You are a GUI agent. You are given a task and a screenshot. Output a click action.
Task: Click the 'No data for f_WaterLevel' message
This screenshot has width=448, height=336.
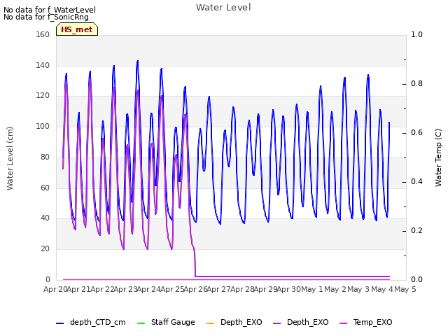[50, 10]
